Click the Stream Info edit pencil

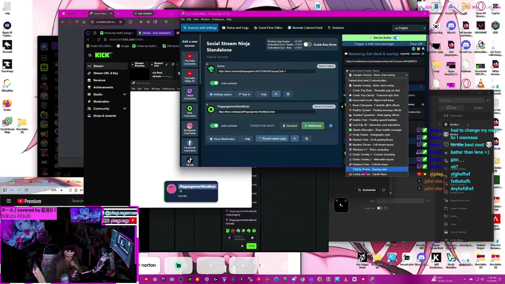pos(167,65)
